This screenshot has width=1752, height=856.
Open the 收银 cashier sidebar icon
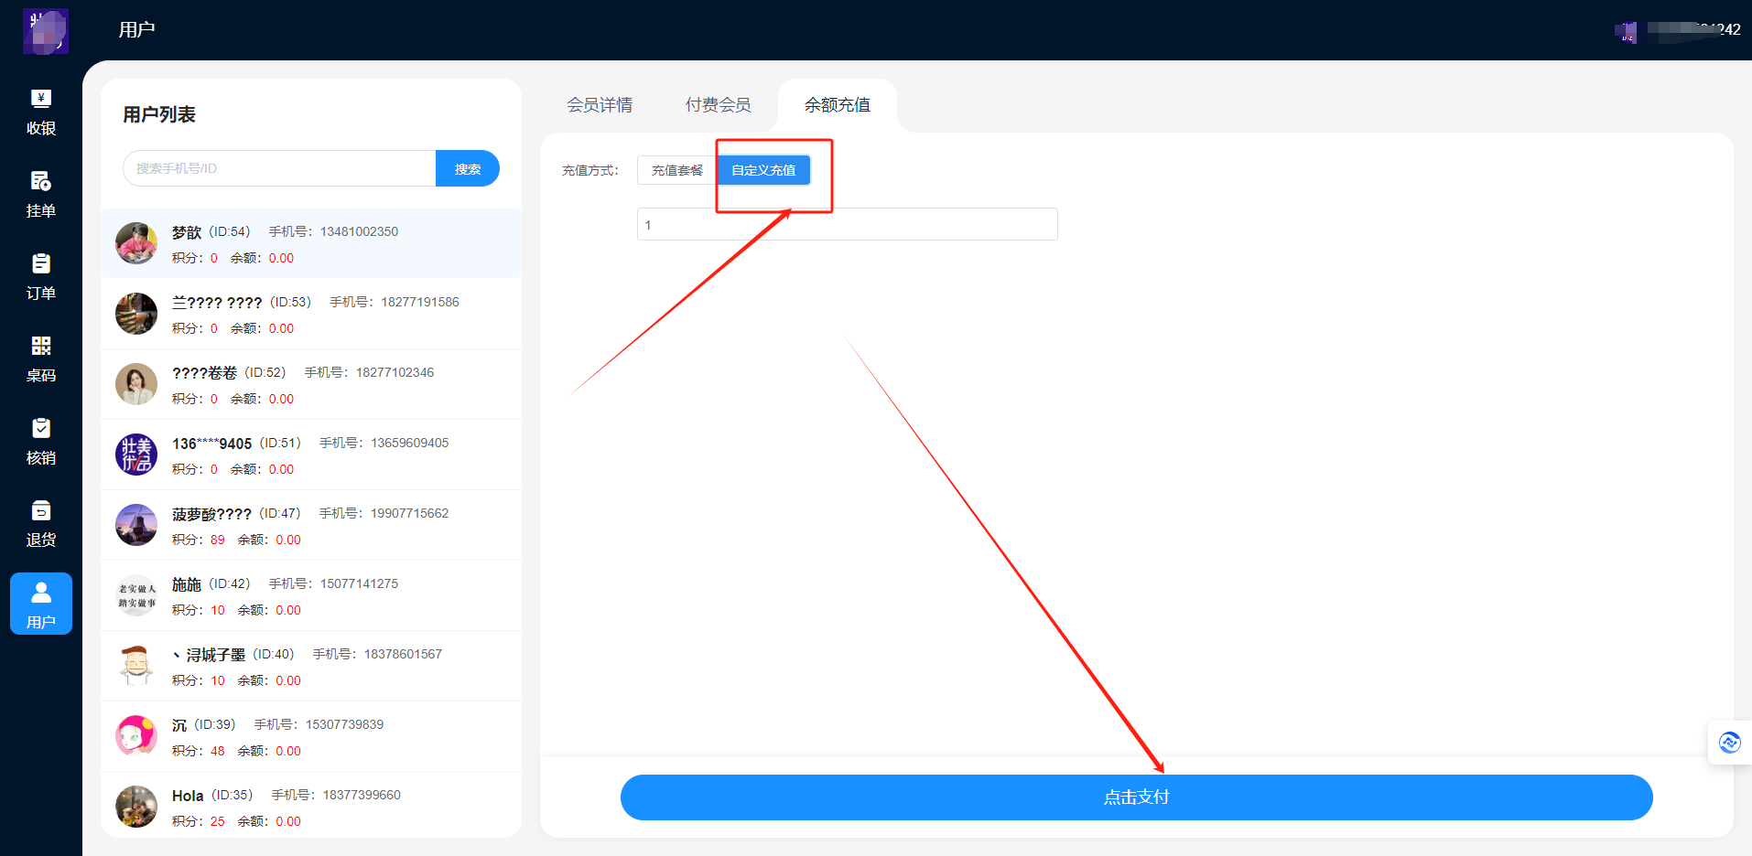coord(41,112)
